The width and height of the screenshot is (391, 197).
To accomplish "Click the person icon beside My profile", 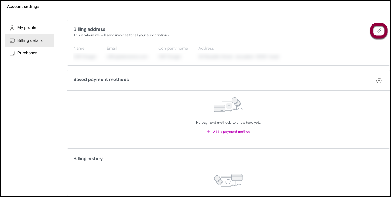I will 12,28.
